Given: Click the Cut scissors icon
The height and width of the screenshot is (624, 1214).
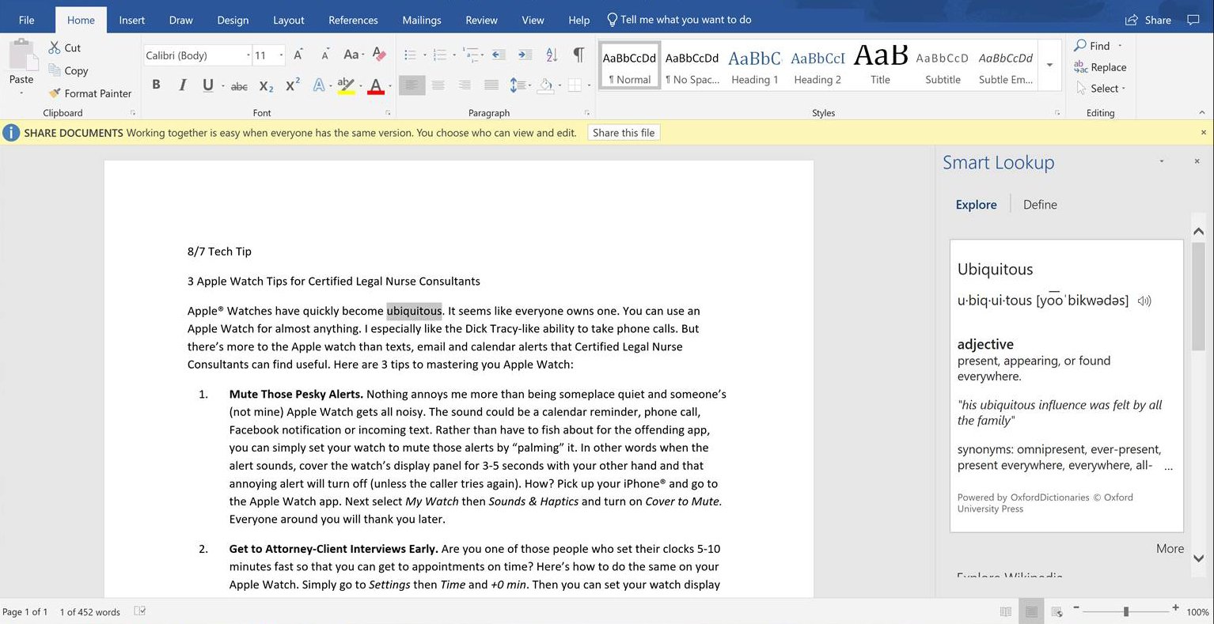Looking at the screenshot, I should [x=55, y=47].
